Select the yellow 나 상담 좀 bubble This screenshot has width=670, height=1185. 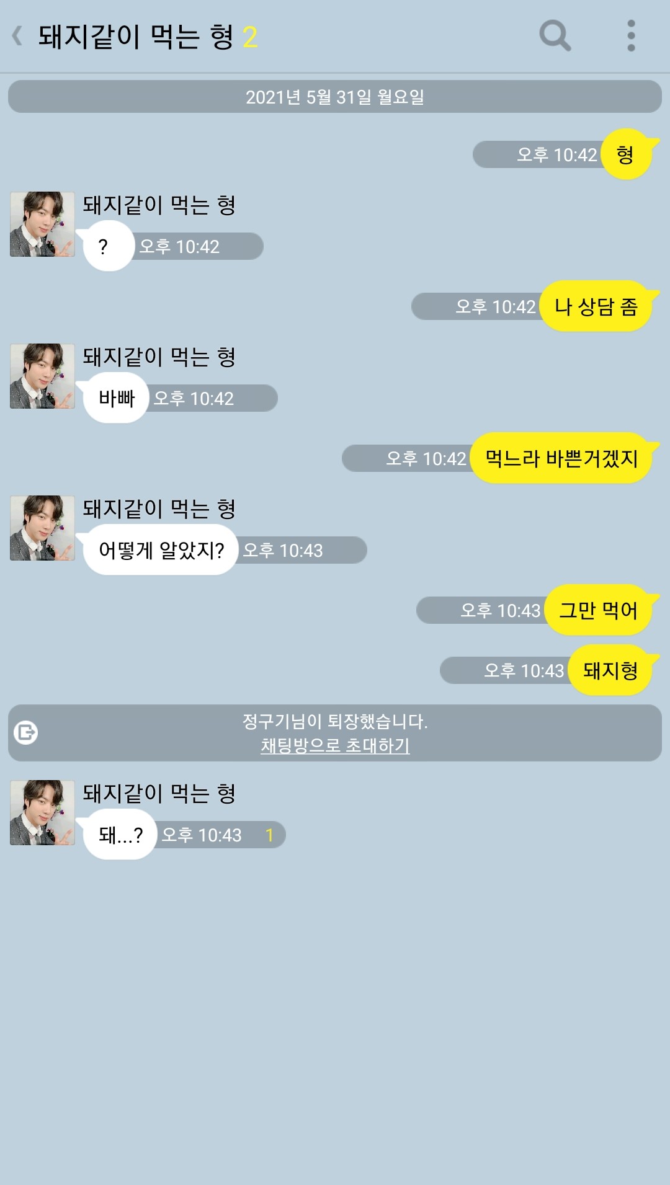(596, 306)
